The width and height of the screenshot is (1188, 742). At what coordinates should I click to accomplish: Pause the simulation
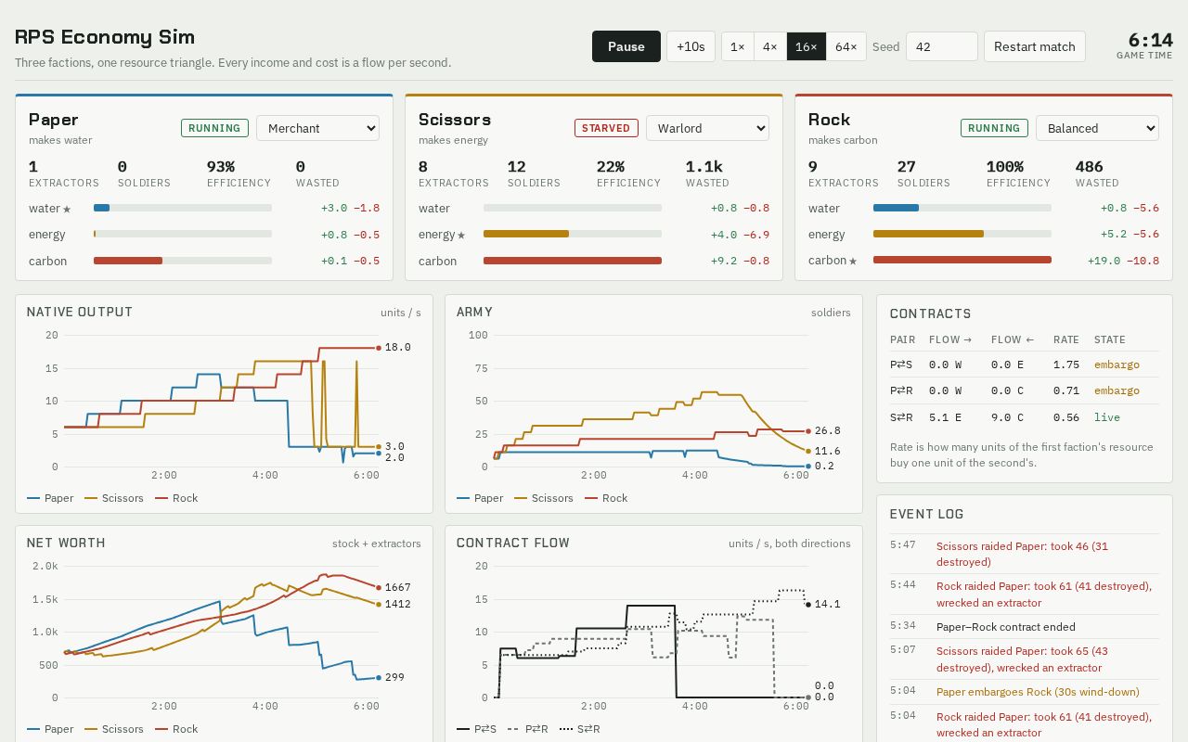[626, 46]
